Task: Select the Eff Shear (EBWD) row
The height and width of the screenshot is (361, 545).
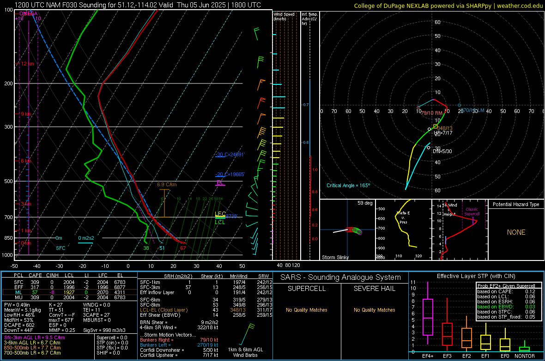Action: point(206,315)
